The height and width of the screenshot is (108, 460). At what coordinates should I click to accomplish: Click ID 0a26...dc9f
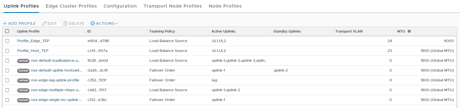click(x=98, y=70)
